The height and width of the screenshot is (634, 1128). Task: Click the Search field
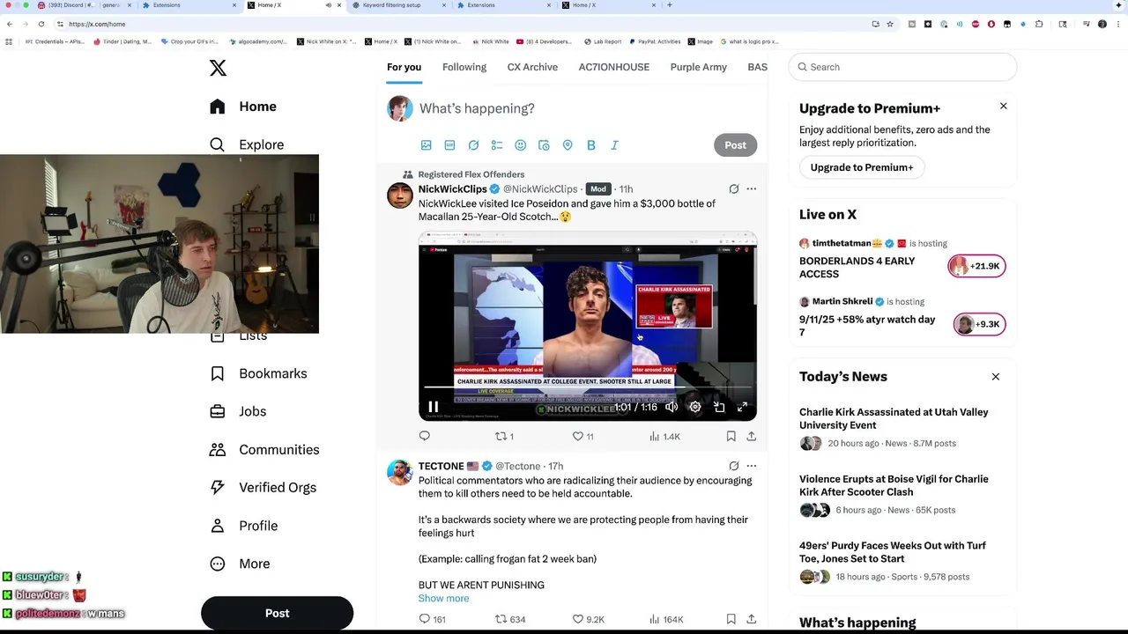point(902,67)
